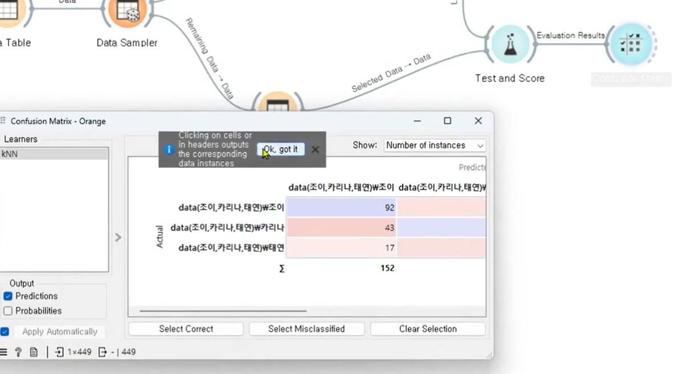Click the 'Remaining Data → Data' link label
This screenshot has height=374, width=691.
pyautogui.click(x=209, y=59)
